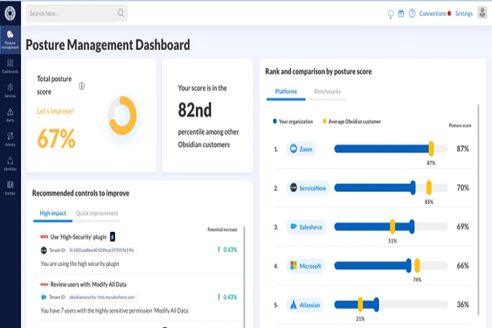Open the Activity sidebar icon
Image resolution: width=492 pixels, height=328 pixels.
(10, 138)
